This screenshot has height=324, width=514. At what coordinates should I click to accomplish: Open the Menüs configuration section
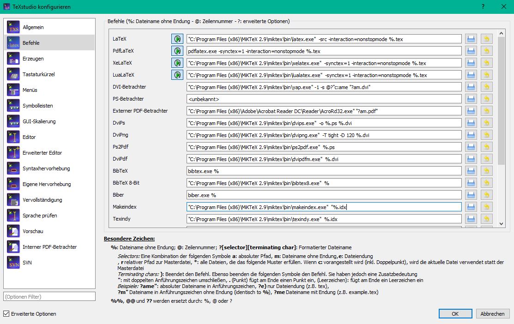pos(49,90)
